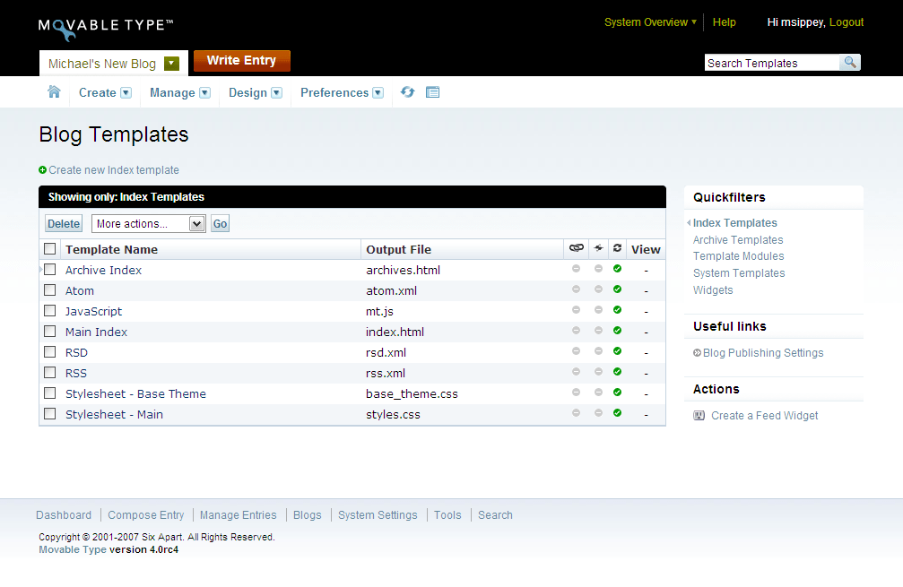Click the Blog Publishing Settings arrow icon

(697, 353)
